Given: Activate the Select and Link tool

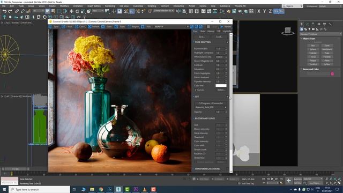Looking at the screenshot, I should click(17, 11).
